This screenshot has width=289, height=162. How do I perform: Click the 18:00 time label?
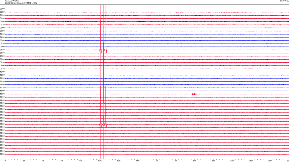click(2, 121)
